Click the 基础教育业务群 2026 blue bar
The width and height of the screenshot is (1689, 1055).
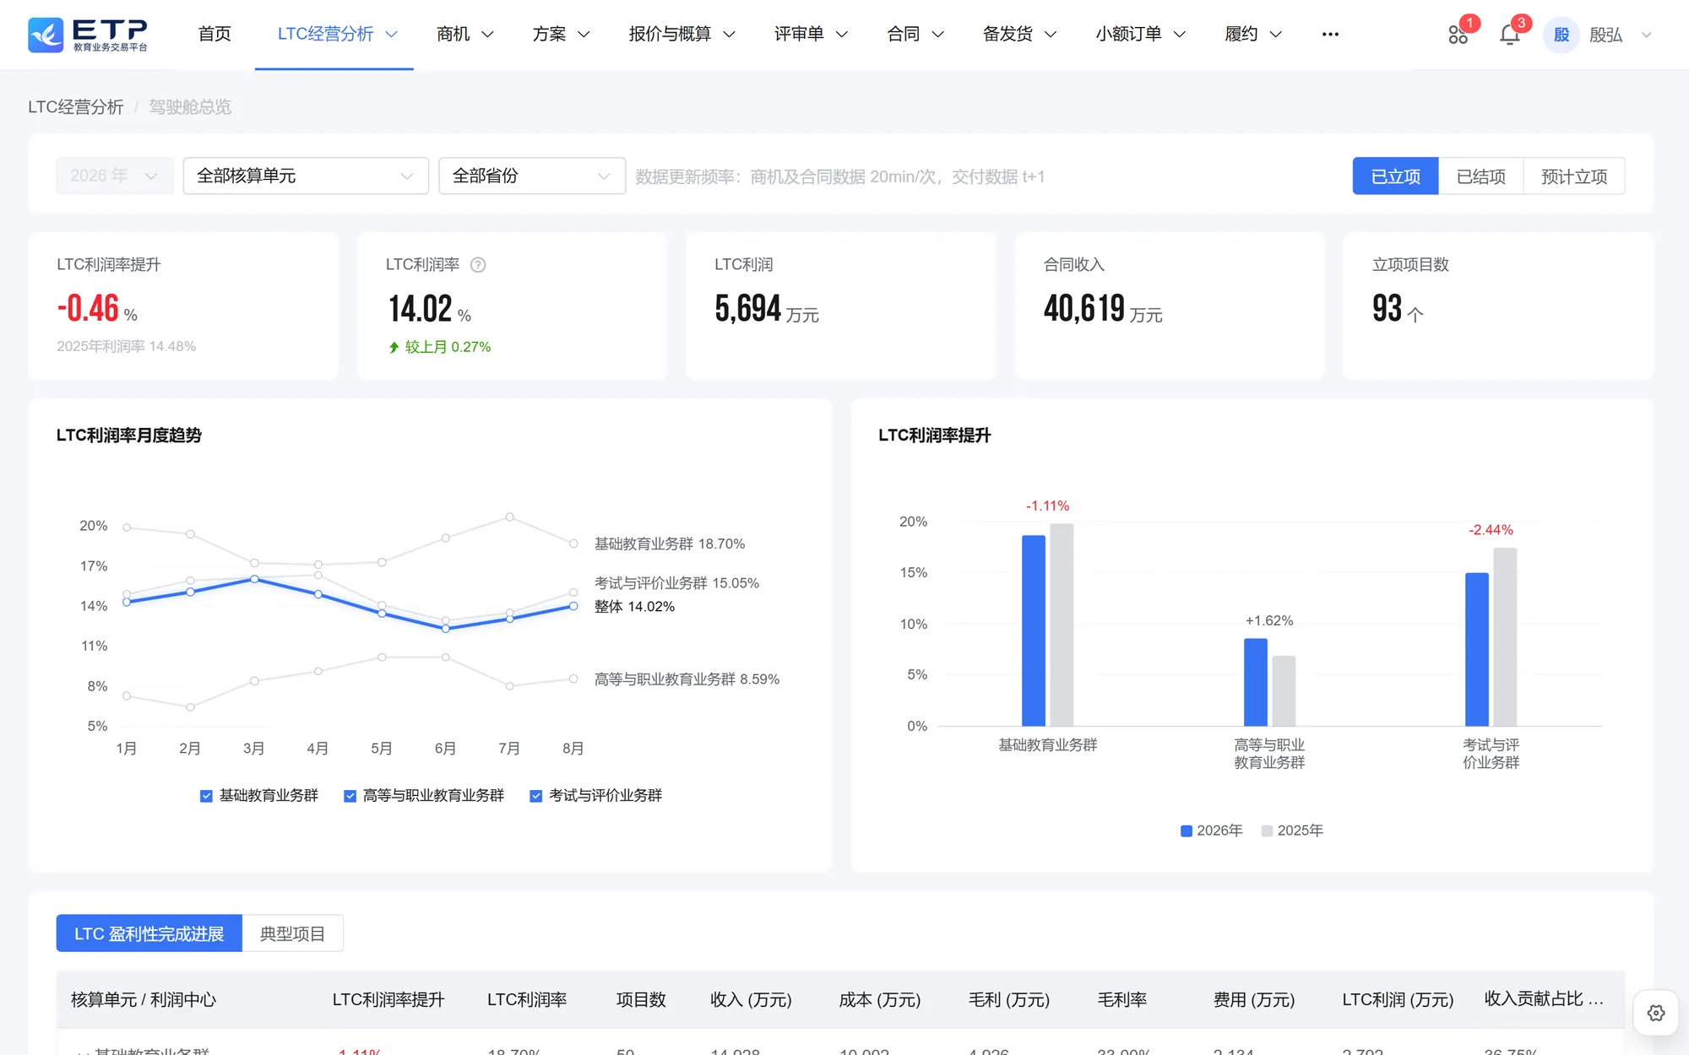pyautogui.click(x=1033, y=630)
